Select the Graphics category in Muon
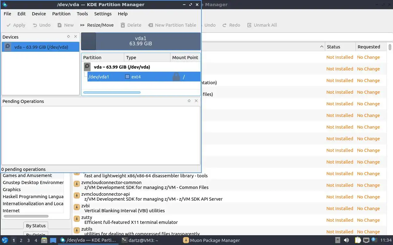 (x=12, y=190)
